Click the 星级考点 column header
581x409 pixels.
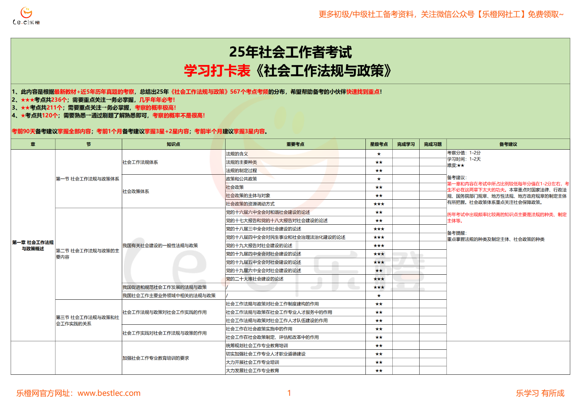point(379,144)
